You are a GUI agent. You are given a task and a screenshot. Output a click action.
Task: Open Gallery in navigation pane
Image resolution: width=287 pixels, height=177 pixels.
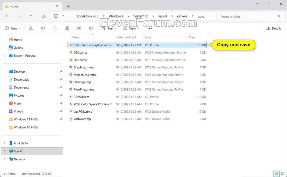(x=16, y=47)
